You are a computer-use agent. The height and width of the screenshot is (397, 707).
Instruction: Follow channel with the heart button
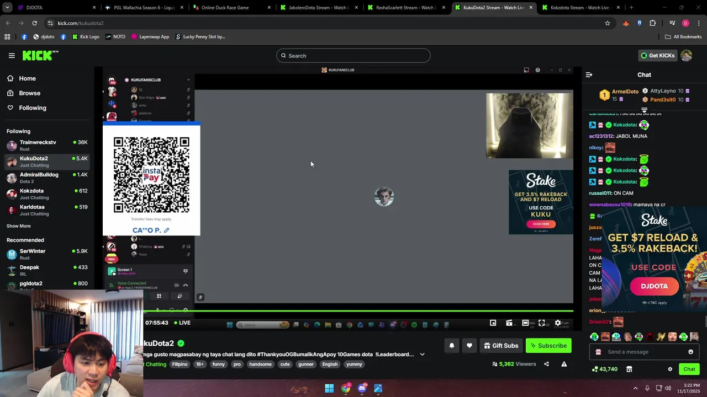pyautogui.click(x=469, y=346)
